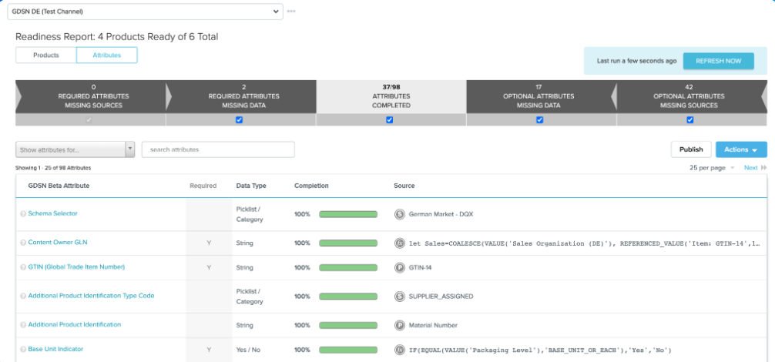The width and height of the screenshot is (775, 362).
Task: Switch to the Products tab
Action: [x=46, y=55]
